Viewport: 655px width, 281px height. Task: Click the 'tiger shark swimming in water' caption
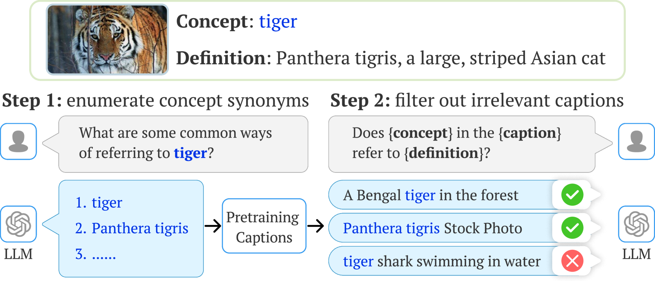point(442,261)
